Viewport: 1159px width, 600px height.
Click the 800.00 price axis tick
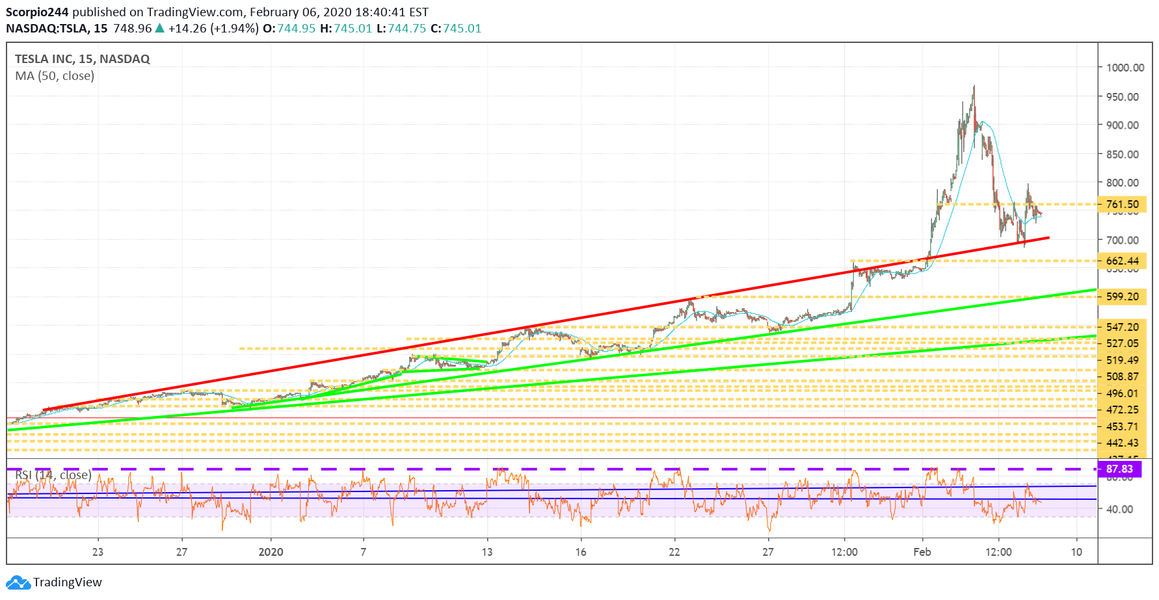[1123, 183]
